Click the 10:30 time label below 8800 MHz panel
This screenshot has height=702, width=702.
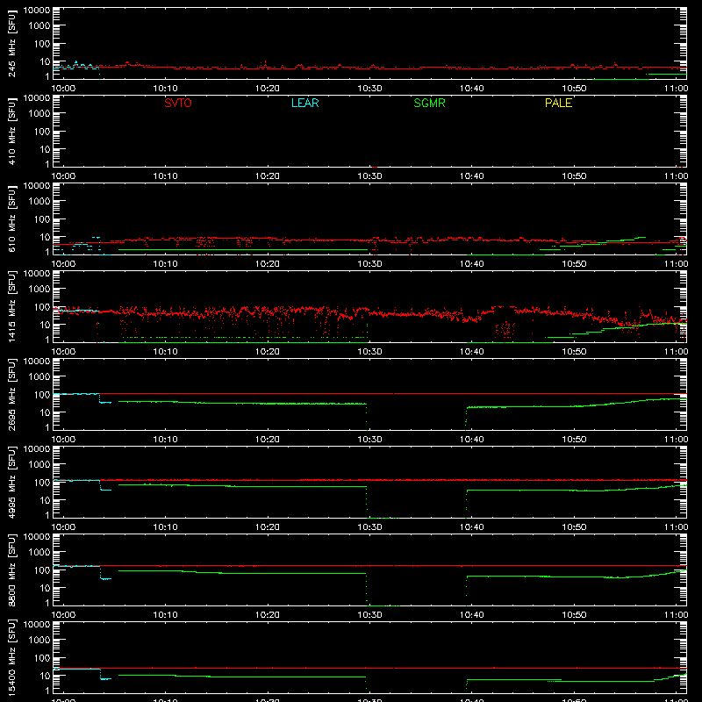coord(369,615)
